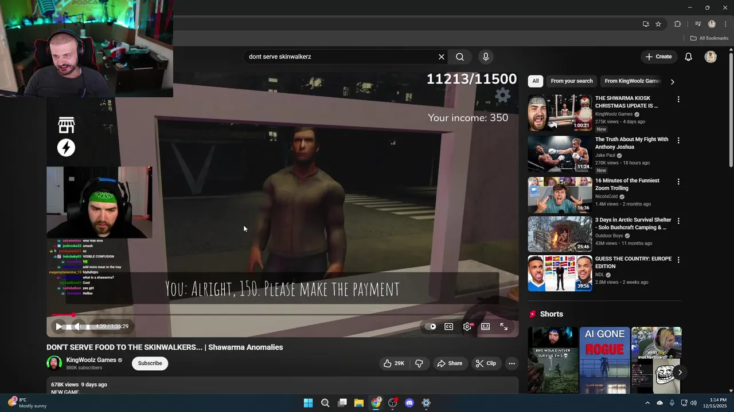Dislike the video with thumbs down
The height and width of the screenshot is (412, 734).
point(419,363)
